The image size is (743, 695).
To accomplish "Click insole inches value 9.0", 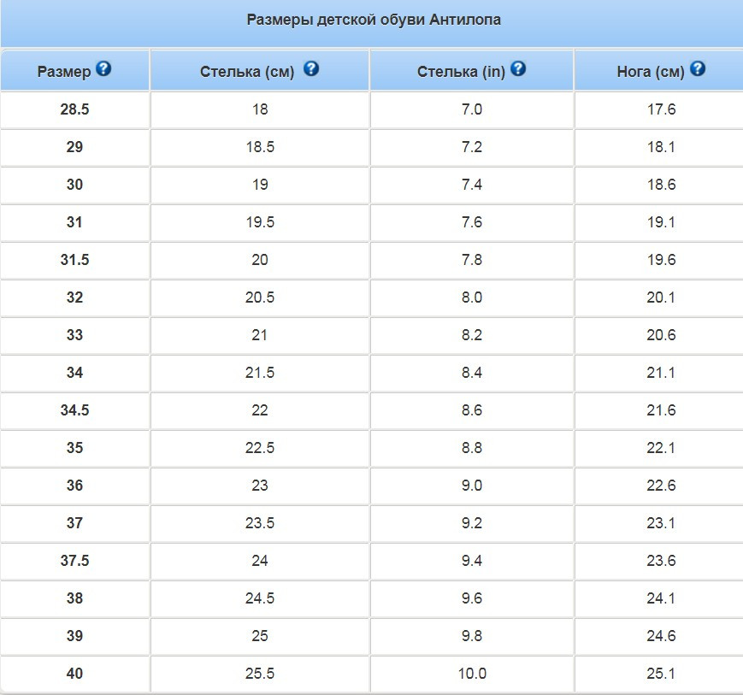I will [x=472, y=485].
